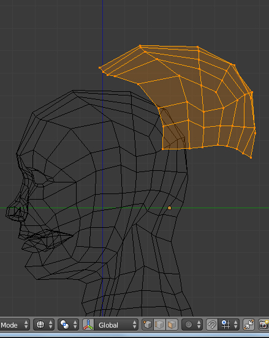Open the proportional editing circle menu

click(x=192, y=325)
